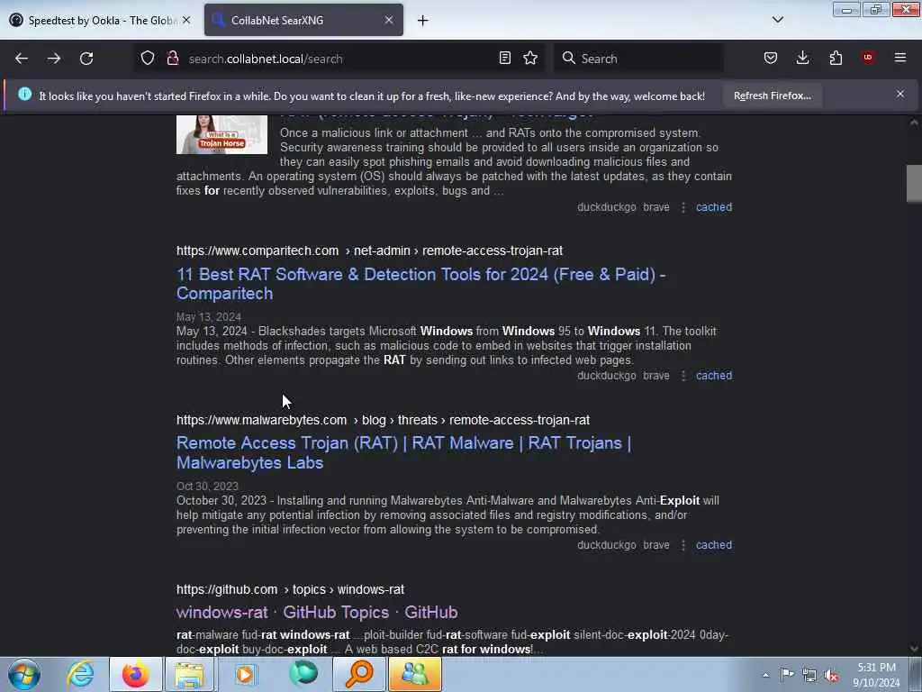Click the muted volume tray icon
Screen dimensions: 922x692
pyautogui.click(x=831, y=676)
